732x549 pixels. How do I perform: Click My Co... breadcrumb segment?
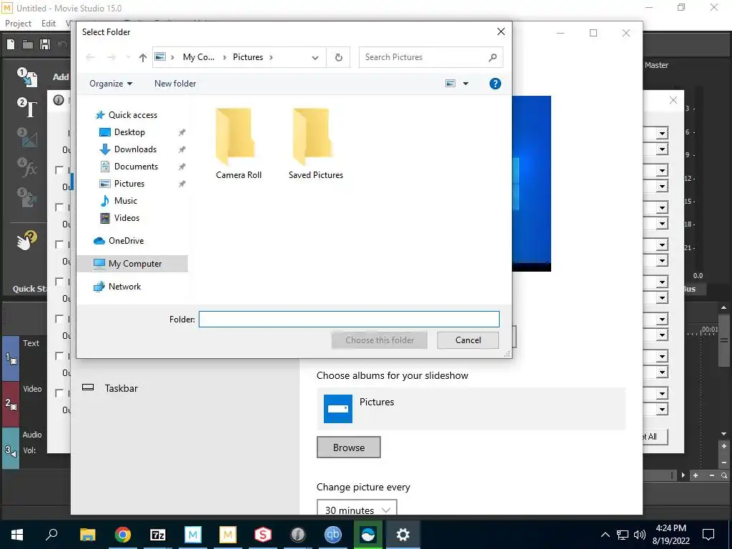point(199,57)
